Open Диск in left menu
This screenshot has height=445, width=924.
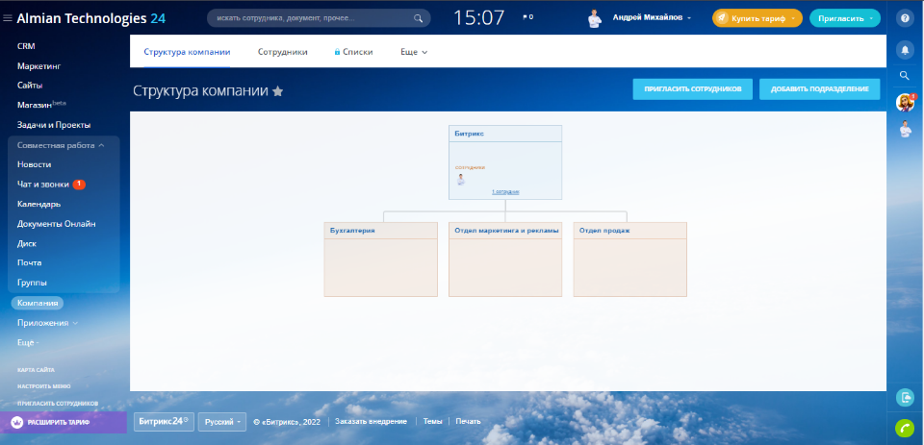pos(27,243)
